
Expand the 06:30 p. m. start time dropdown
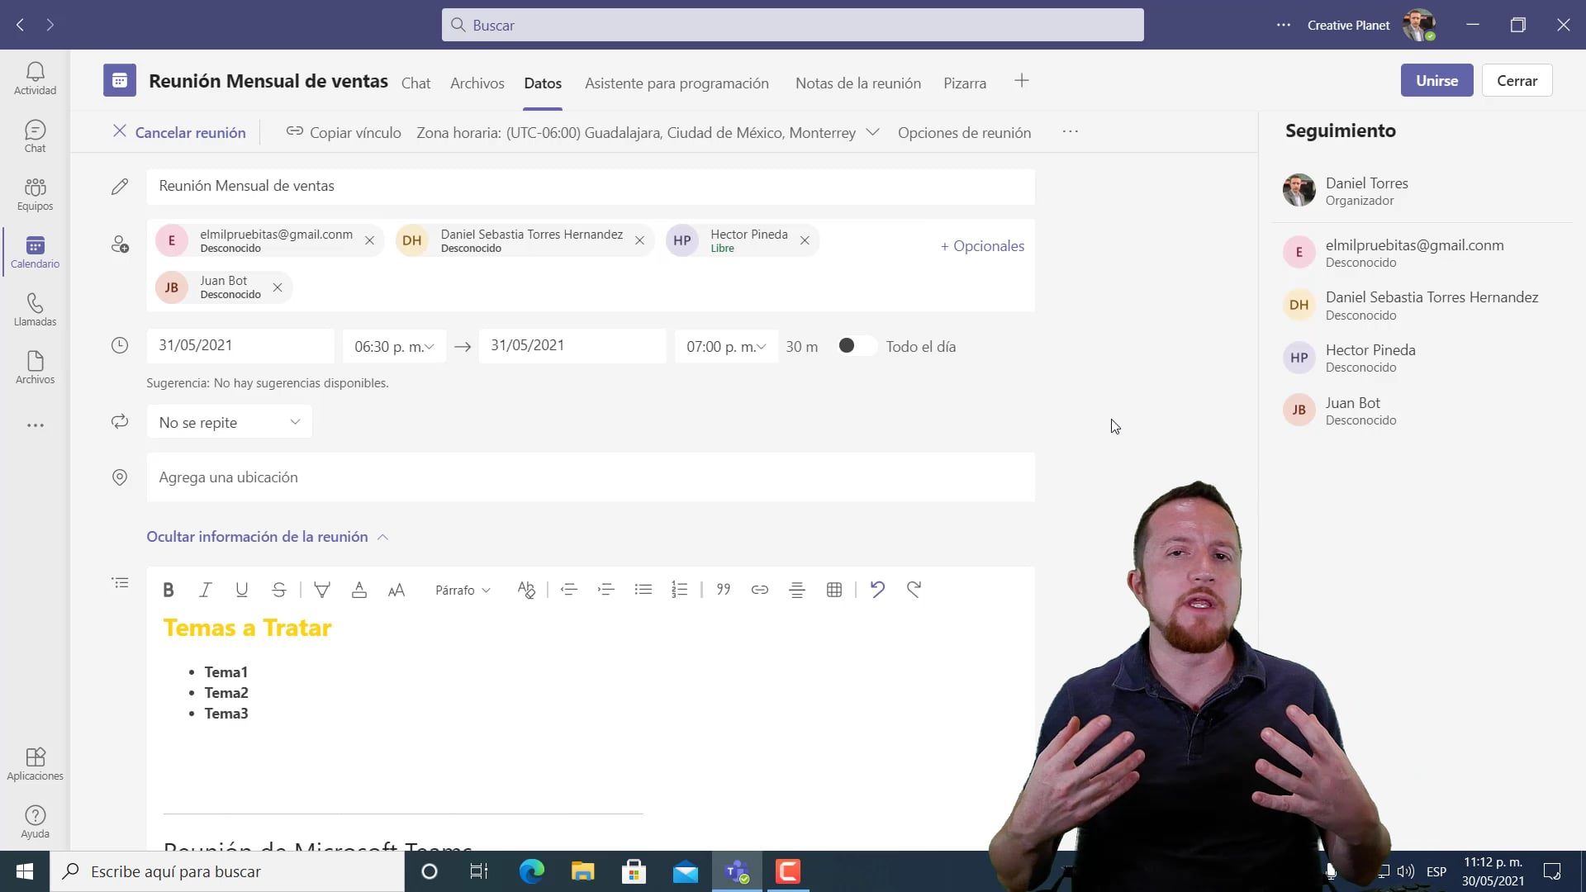click(x=394, y=347)
